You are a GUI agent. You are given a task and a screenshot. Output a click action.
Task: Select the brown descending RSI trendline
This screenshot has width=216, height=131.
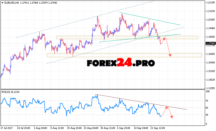click(x=141, y=102)
